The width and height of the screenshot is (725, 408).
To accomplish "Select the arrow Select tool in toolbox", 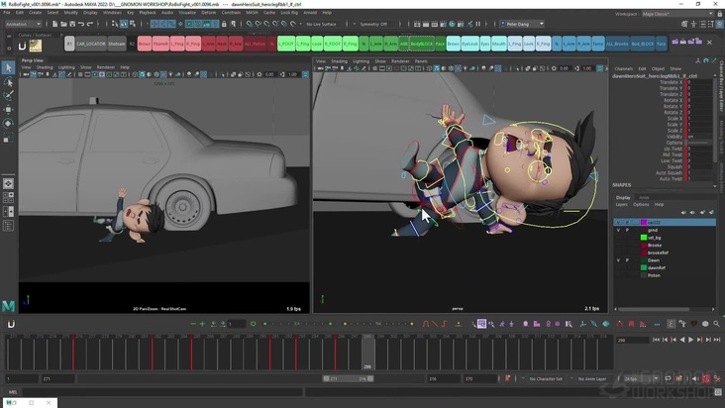I will click(x=8, y=67).
